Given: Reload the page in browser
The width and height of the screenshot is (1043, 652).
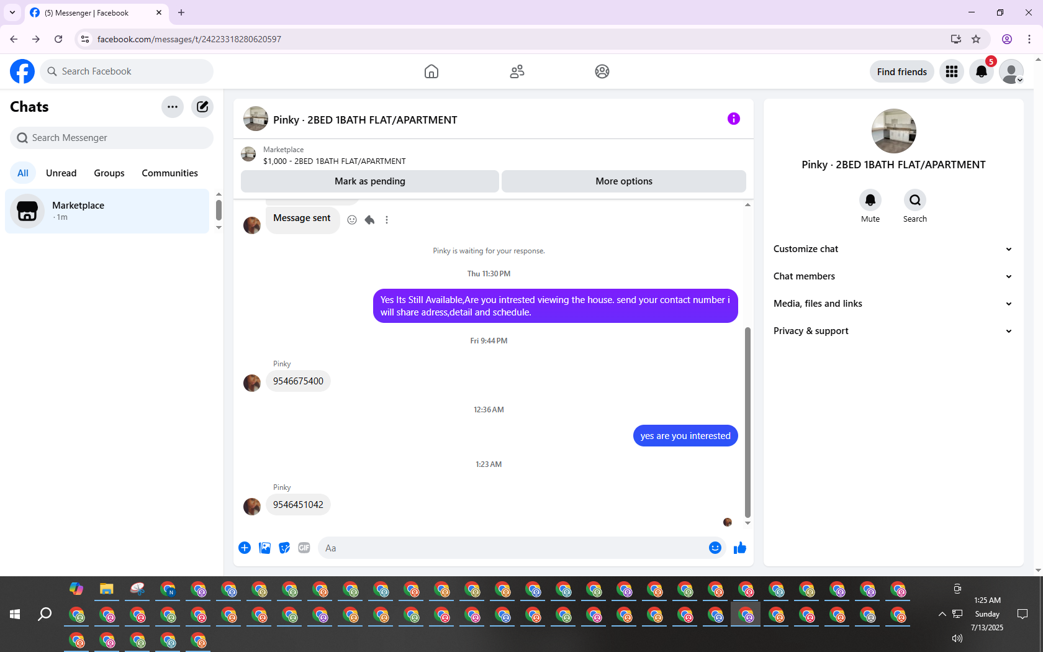Looking at the screenshot, I should (x=58, y=39).
